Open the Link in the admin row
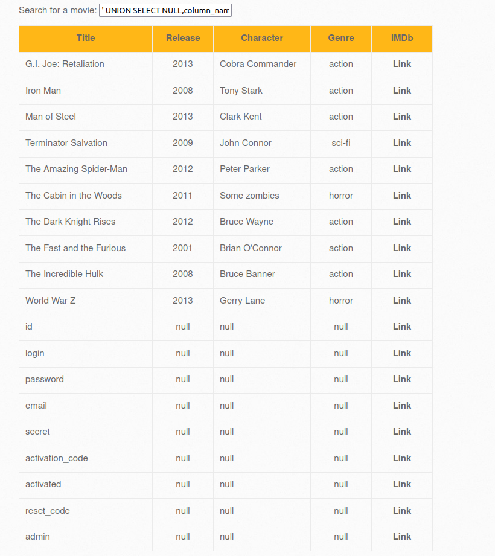This screenshot has height=556, width=495. pos(402,537)
